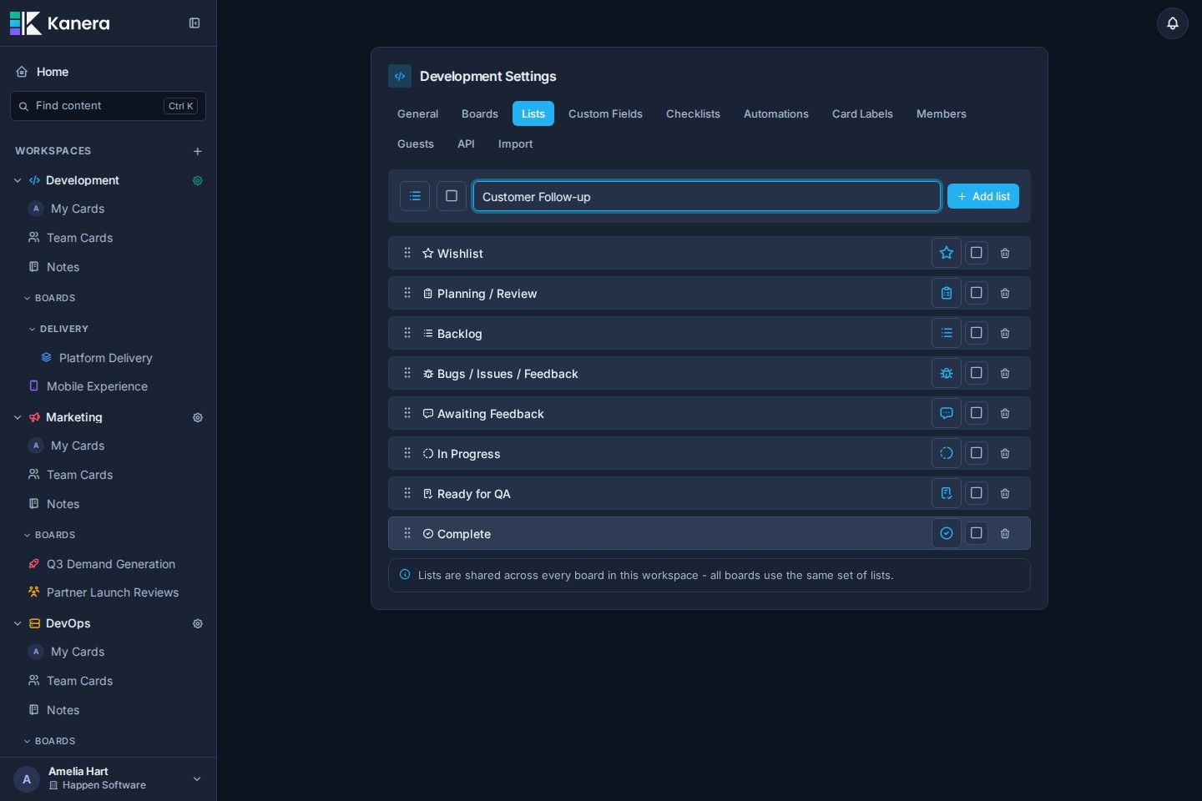Set Wishlist list color square
The height and width of the screenshot is (801, 1202).
[977, 253]
